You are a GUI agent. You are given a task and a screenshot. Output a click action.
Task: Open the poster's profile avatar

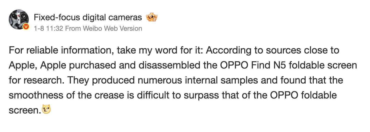pyautogui.click(x=18, y=19)
